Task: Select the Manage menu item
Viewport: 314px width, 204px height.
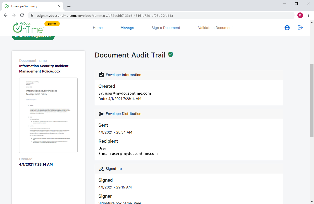Action: (x=127, y=28)
